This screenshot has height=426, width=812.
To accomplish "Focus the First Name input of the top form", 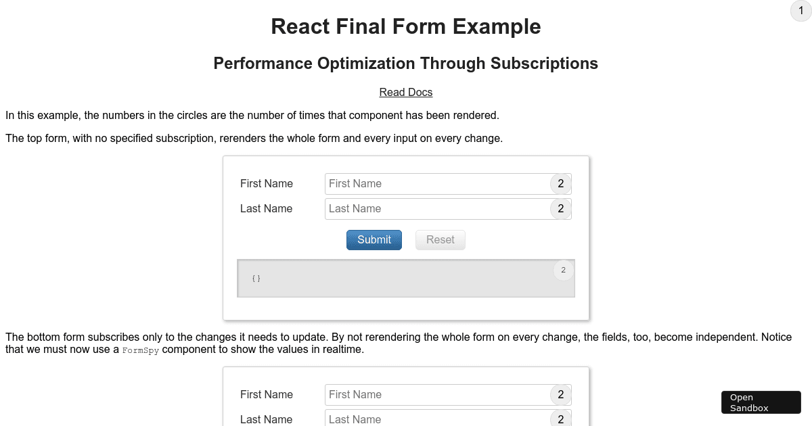I will tap(433, 183).
